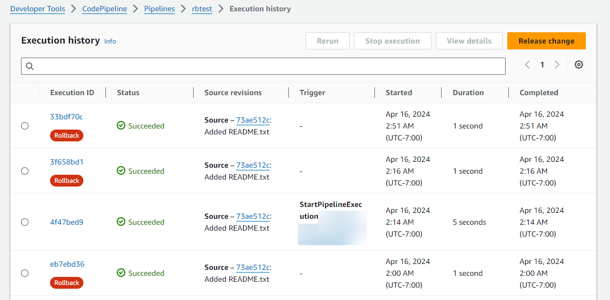Select radio button for execution 4f47bed9
This screenshot has width=610, height=300.
click(x=25, y=222)
